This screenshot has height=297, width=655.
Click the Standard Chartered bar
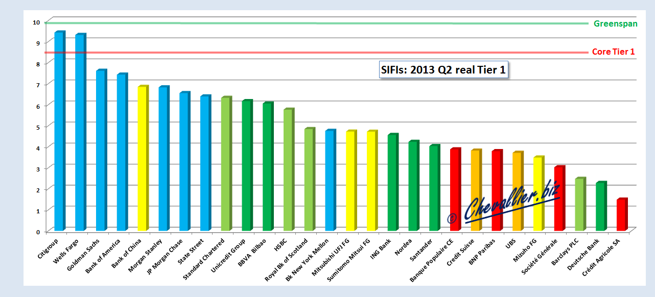[226, 164]
